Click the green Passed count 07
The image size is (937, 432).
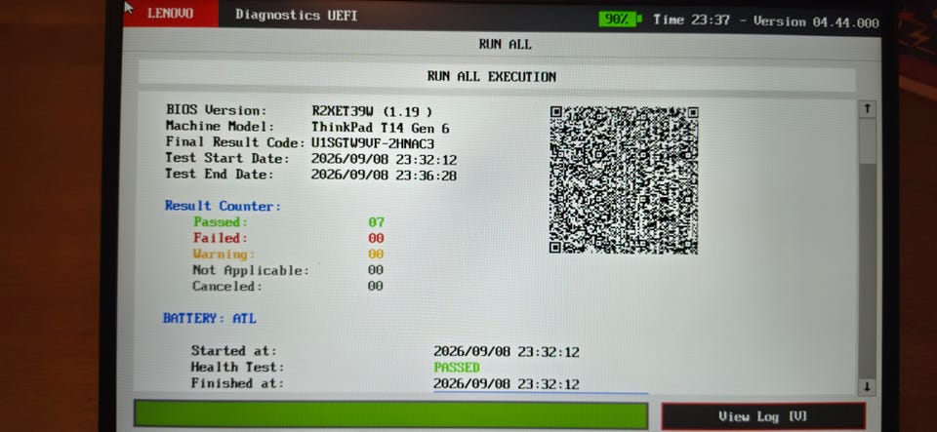coord(376,222)
